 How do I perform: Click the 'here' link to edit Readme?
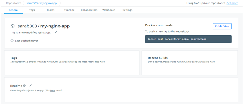click(53, 90)
